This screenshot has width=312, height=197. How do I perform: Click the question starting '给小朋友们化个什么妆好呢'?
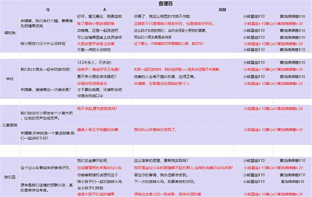click(x=43, y=44)
